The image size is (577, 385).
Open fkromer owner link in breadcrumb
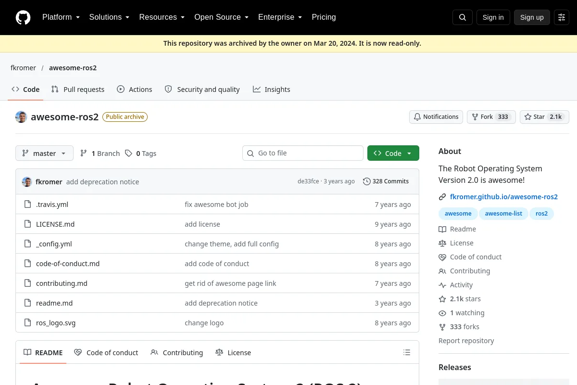coord(23,68)
